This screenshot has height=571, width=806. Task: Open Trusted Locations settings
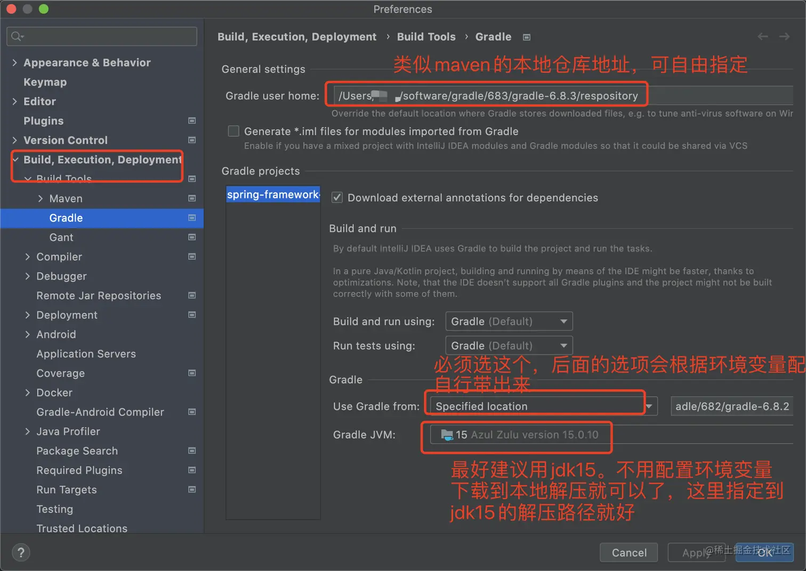pos(82,528)
